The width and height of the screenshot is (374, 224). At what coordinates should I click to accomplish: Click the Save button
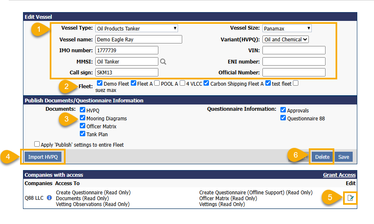click(343, 157)
